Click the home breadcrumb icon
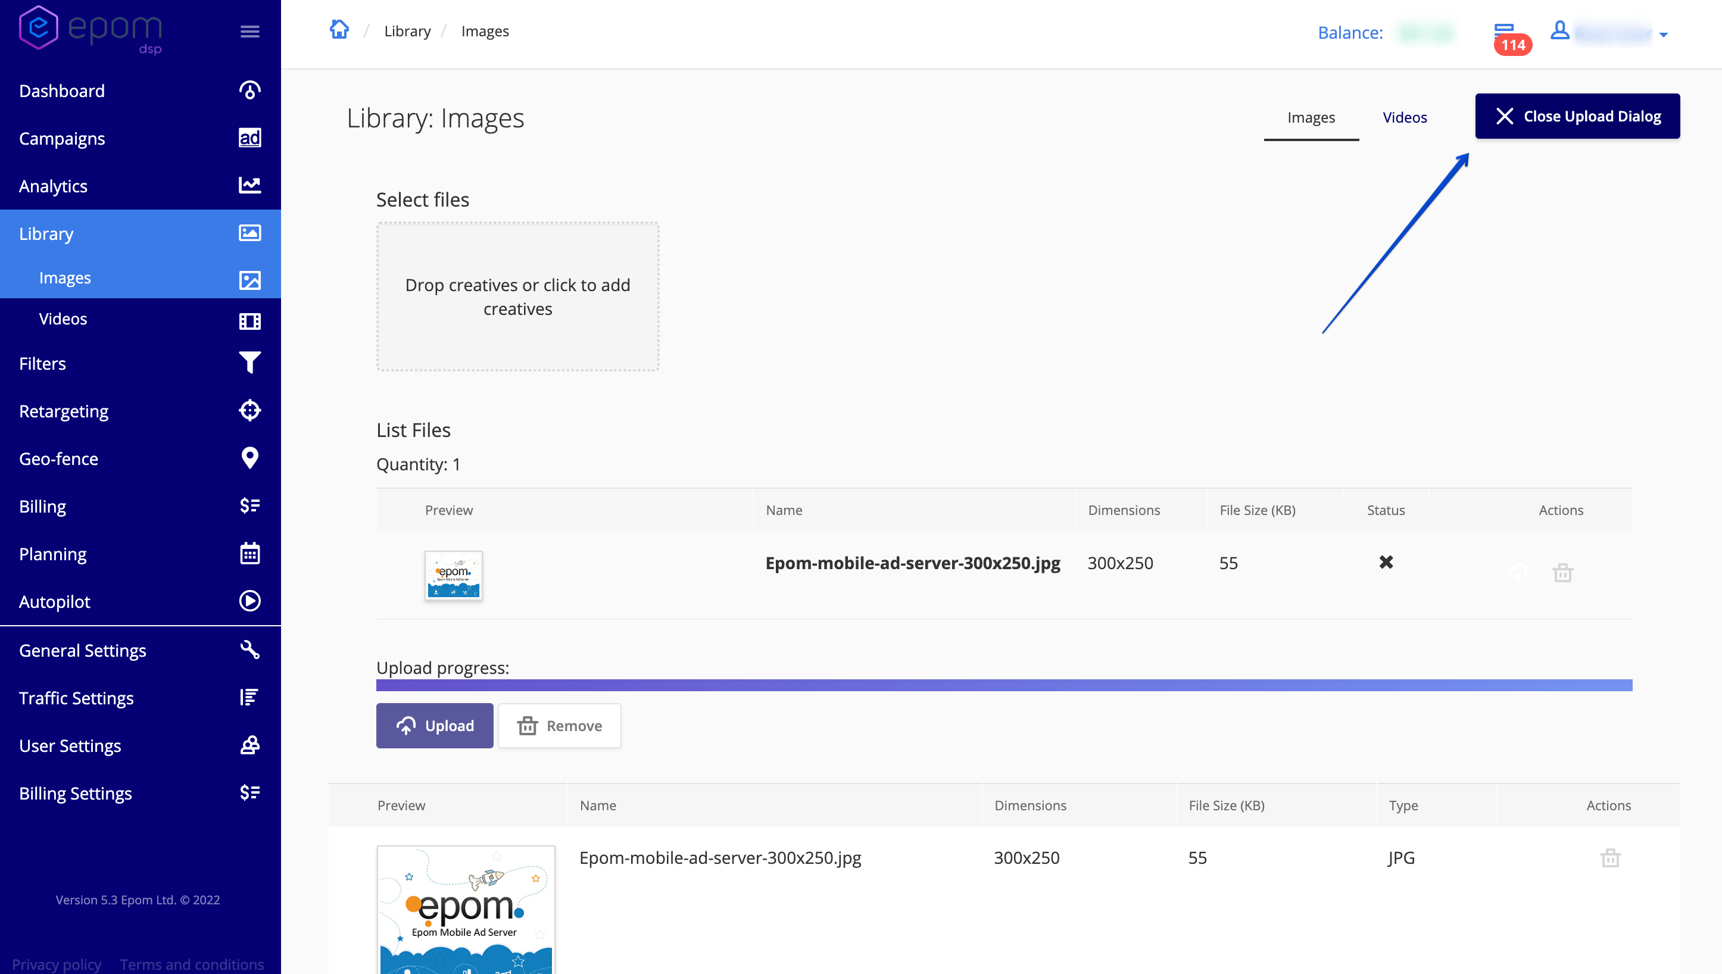Image resolution: width=1722 pixels, height=974 pixels. tap(339, 30)
